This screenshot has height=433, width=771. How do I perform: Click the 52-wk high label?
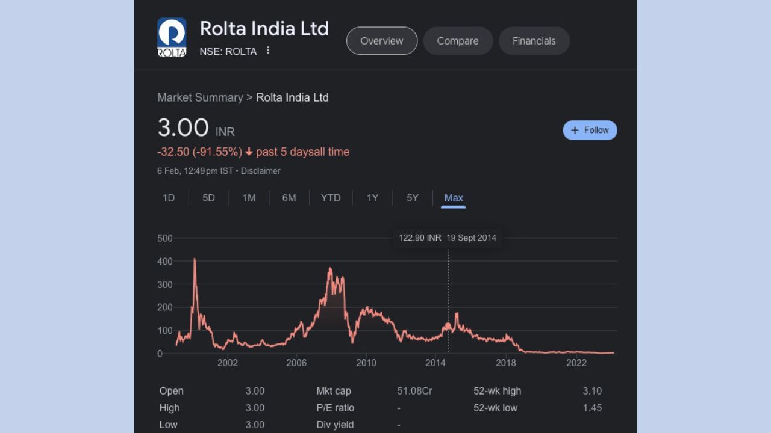point(498,391)
